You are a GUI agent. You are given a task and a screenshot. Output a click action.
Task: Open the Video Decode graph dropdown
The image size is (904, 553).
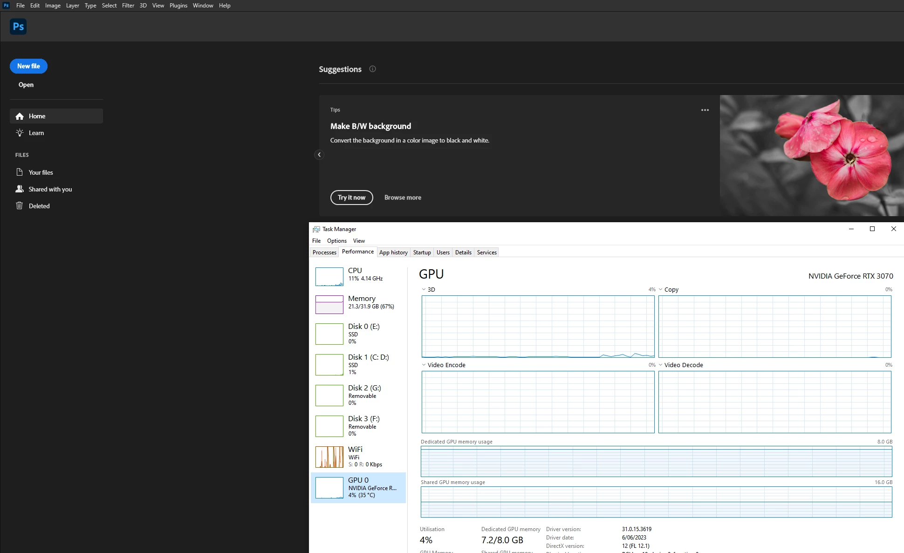[660, 365]
